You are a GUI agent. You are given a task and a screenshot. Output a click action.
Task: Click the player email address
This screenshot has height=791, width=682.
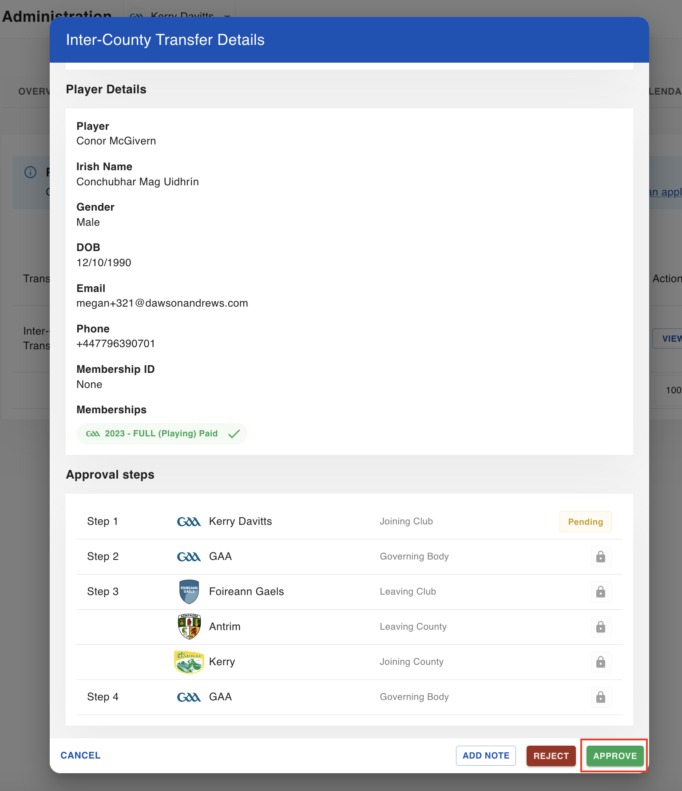(162, 303)
